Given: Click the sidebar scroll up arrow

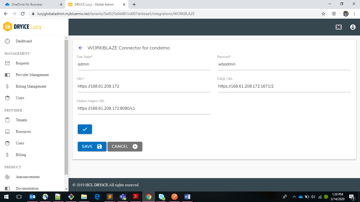Looking at the screenshot, I should point(66,38).
